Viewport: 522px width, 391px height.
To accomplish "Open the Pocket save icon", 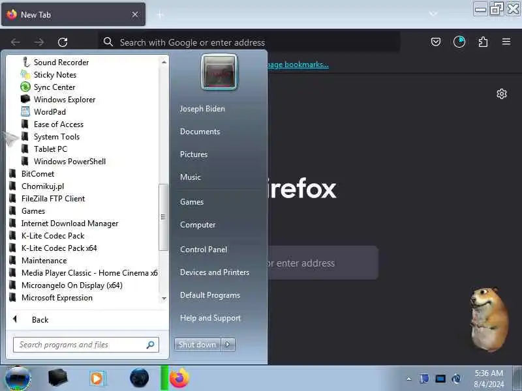I will (436, 42).
